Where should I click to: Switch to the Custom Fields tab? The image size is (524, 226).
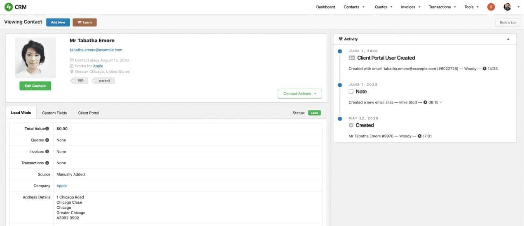[54, 113]
